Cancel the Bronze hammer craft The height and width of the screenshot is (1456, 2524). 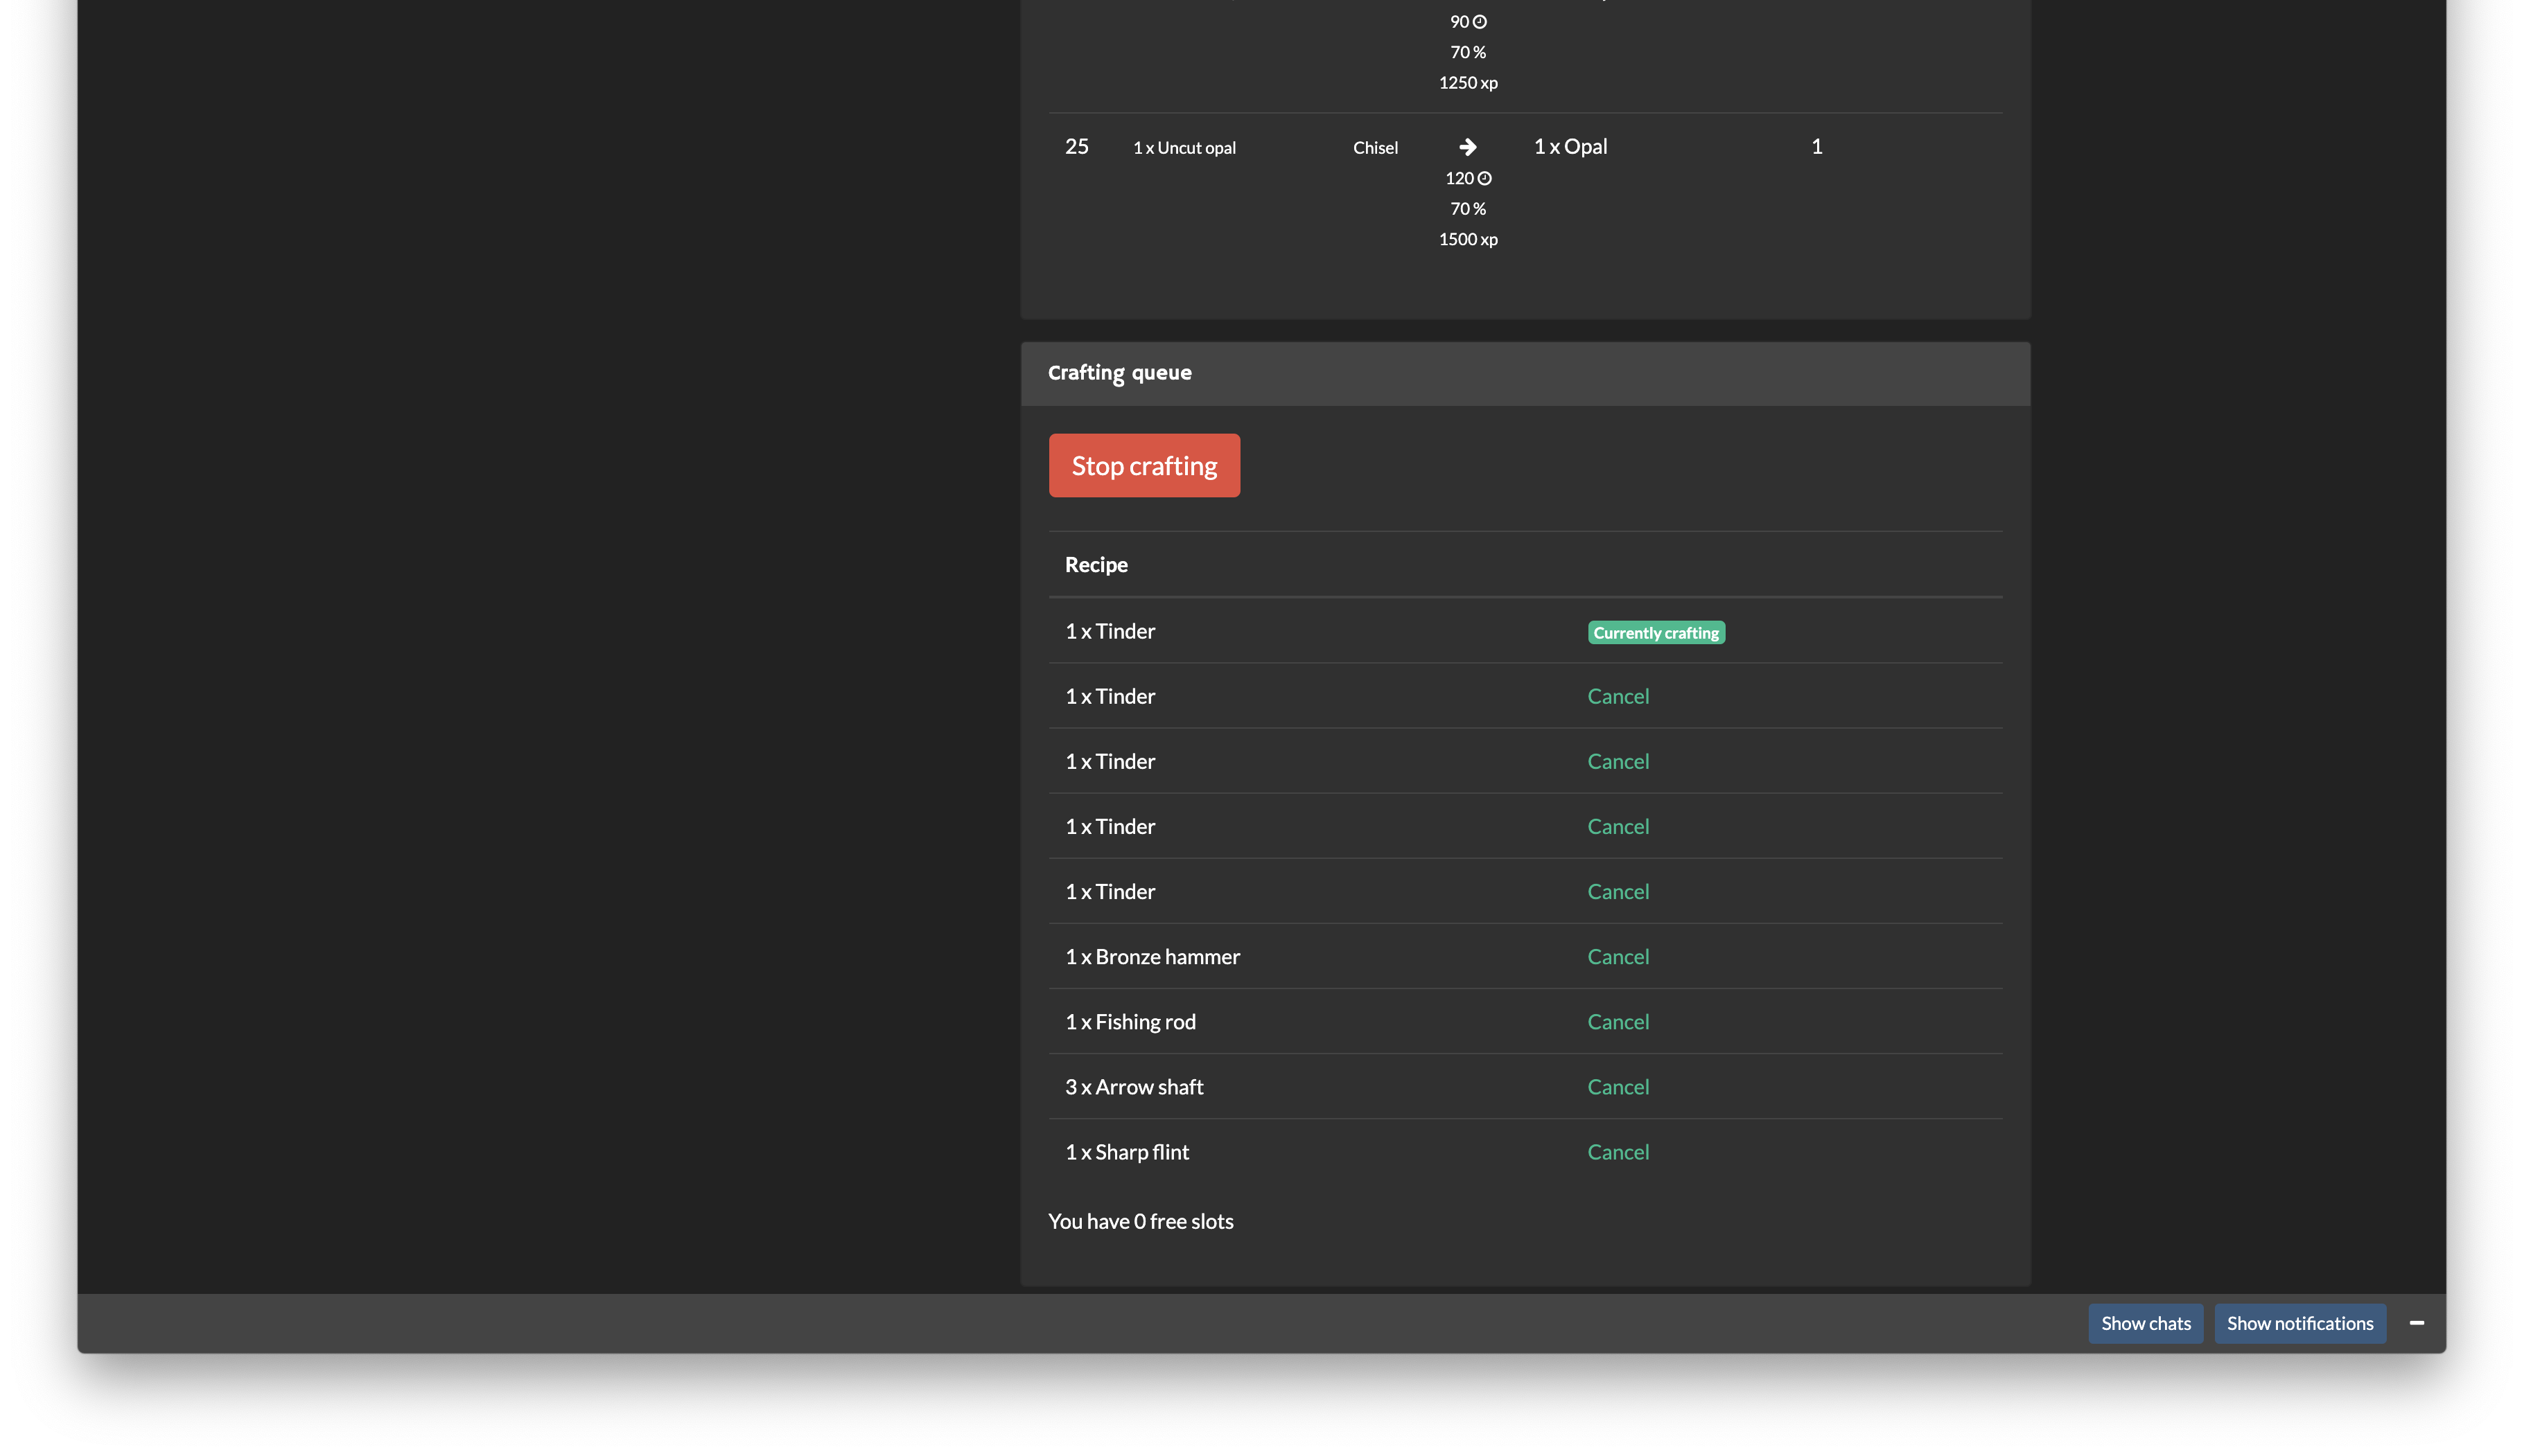click(1618, 956)
